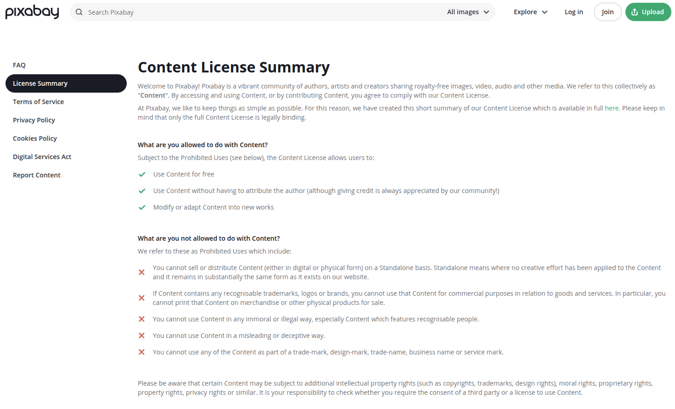This screenshot has width=675, height=409.
Task: Go to Privacy Policy page
Action: [x=34, y=120]
